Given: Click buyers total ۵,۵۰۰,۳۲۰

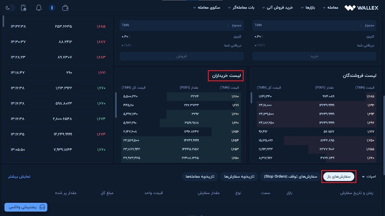Looking at the screenshot, I should 130,96.
